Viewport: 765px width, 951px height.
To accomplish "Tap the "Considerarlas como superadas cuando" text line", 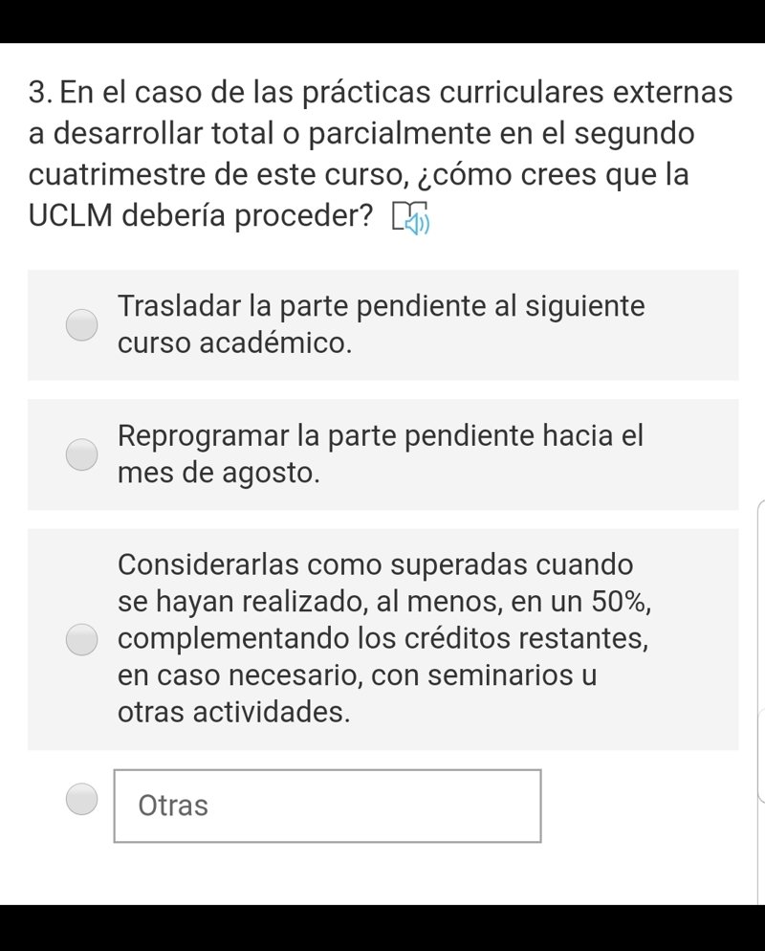I will (376, 564).
